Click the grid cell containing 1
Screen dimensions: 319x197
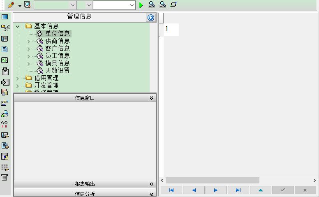pos(171,30)
